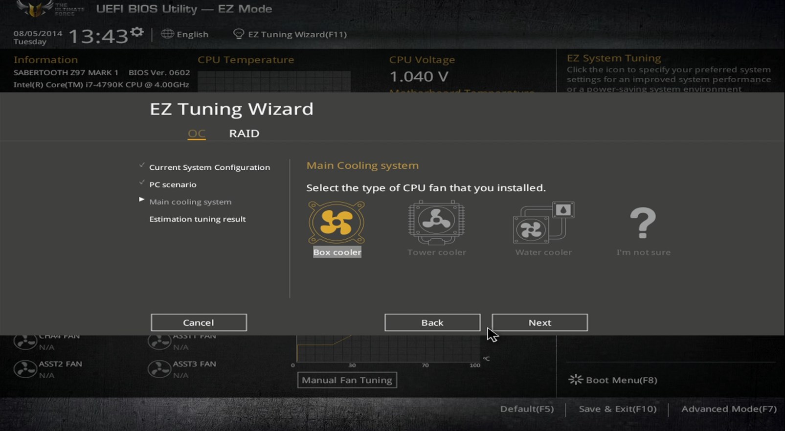This screenshot has width=785, height=431.
Task: Select the OC tab
Action: tap(197, 133)
